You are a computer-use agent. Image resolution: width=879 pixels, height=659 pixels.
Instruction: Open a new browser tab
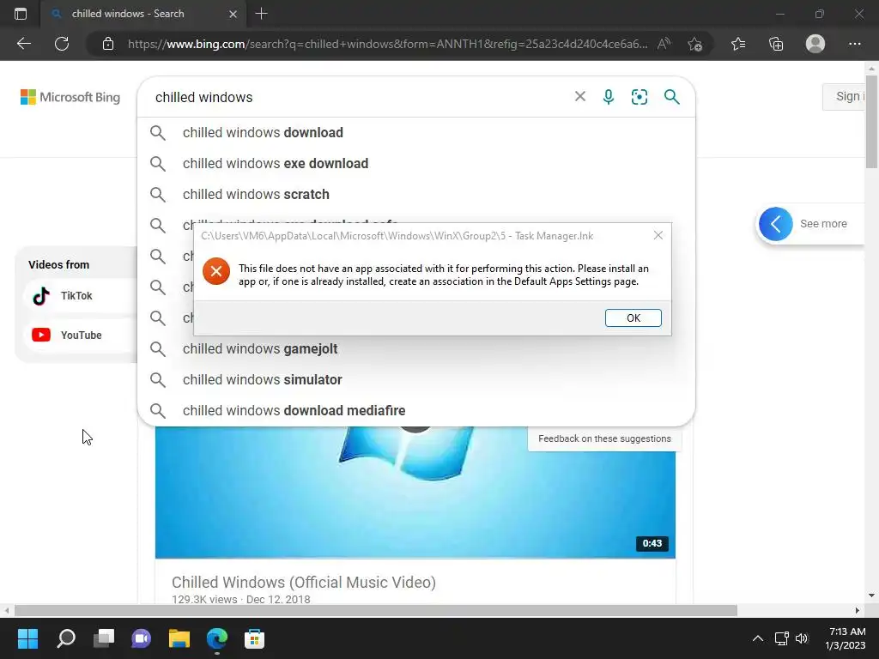tap(261, 14)
